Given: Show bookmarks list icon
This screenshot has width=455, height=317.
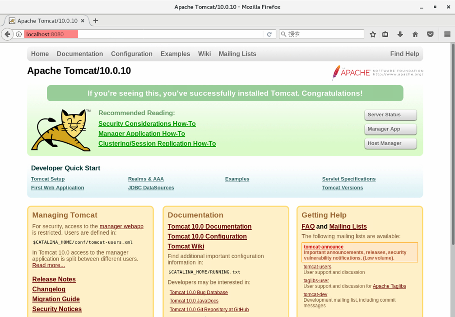Looking at the screenshot, I should [385, 34].
